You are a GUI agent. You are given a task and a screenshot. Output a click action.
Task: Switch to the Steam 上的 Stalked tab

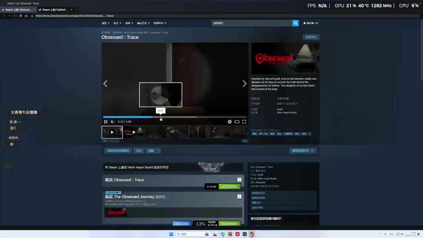55,10
